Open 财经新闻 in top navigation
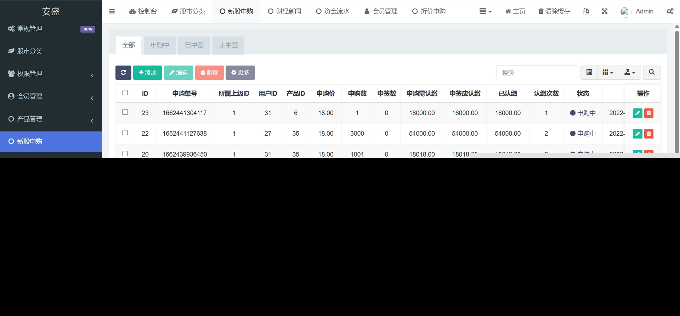Image resolution: width=680 pixels, height=316 pixels. [x=284, y=11]
